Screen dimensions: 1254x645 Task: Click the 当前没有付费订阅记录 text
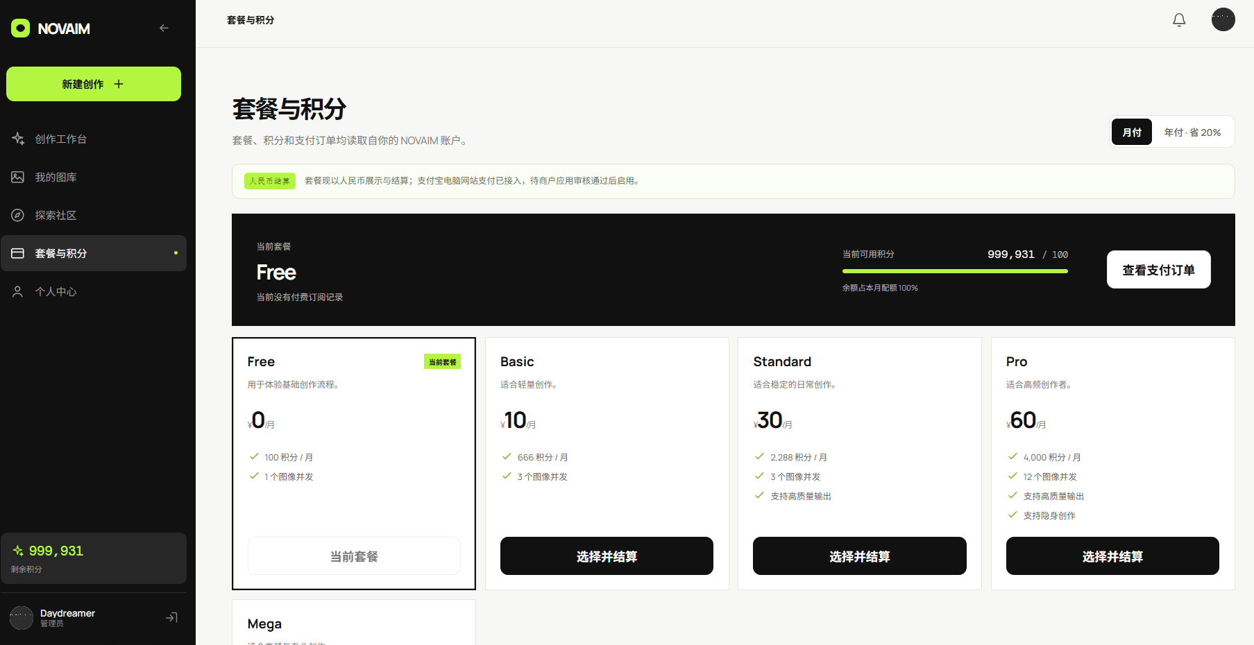300,297
